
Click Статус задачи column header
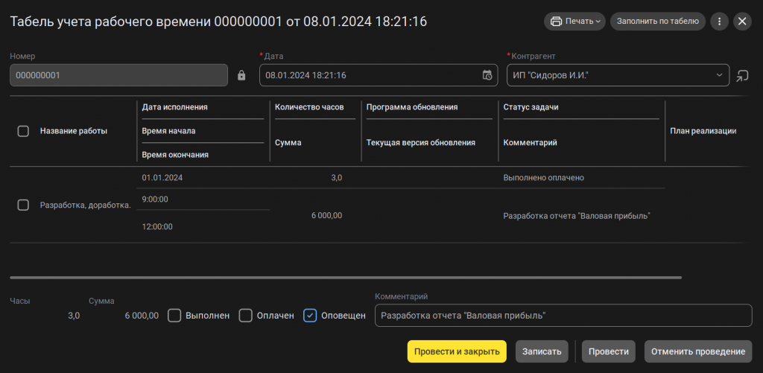[531, 107]
